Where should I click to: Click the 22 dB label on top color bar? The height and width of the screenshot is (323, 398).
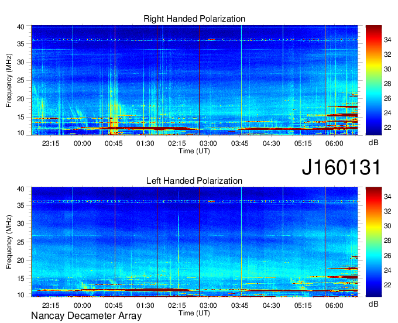point(387,128)
